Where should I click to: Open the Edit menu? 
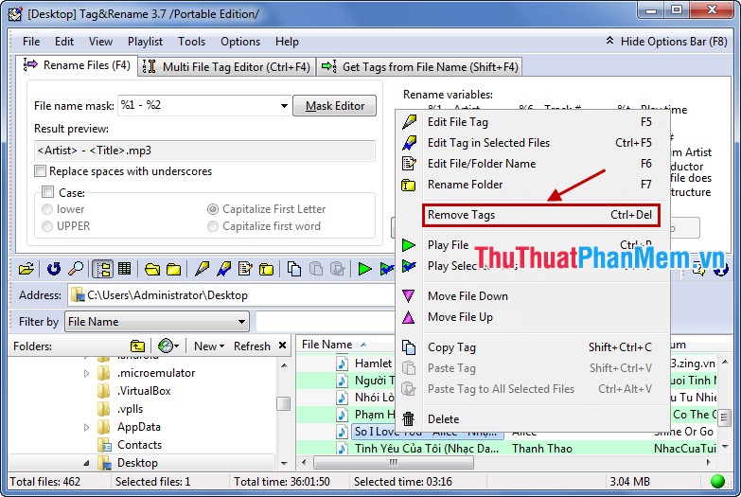[64, 42]
